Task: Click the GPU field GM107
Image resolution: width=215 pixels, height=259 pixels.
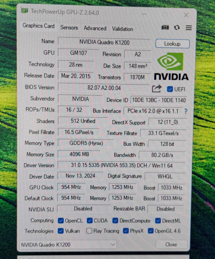Action: [x=79, y=53]
